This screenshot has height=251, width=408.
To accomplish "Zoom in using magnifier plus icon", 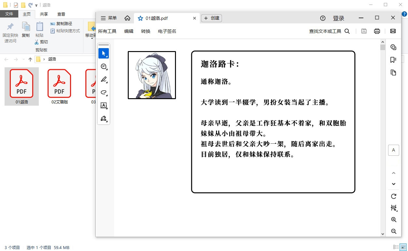I will point(394,220).
